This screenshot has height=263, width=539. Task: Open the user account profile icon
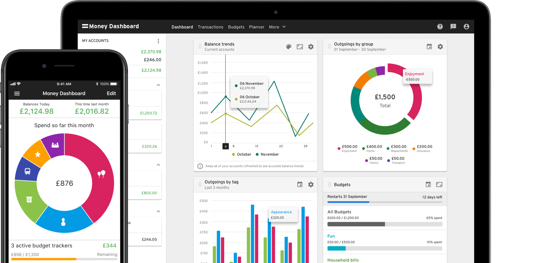pyautogui.click(x=466, y=27)
